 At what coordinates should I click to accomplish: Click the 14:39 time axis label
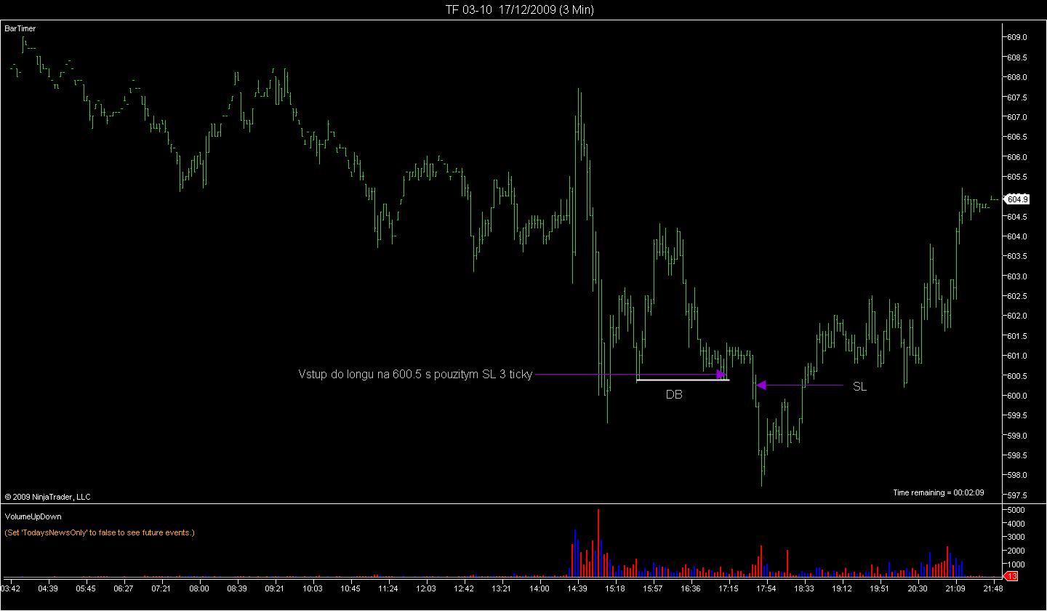click(577, 588)
